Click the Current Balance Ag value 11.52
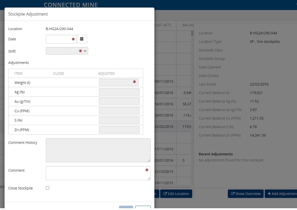Image resolution: width=297 pixels, height=210 pixels. pyautogui.click(x=254, y=101)
